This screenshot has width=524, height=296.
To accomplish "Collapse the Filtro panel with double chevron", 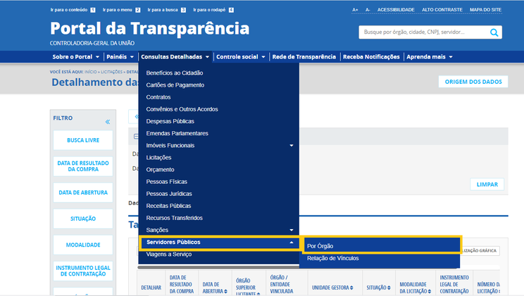I will 108,122.
